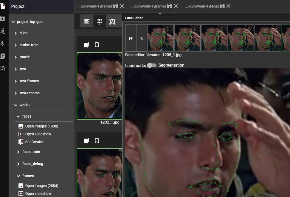
Task: Select fourth face thumbnail in Face Editor strip
Action: coord(241,38)
